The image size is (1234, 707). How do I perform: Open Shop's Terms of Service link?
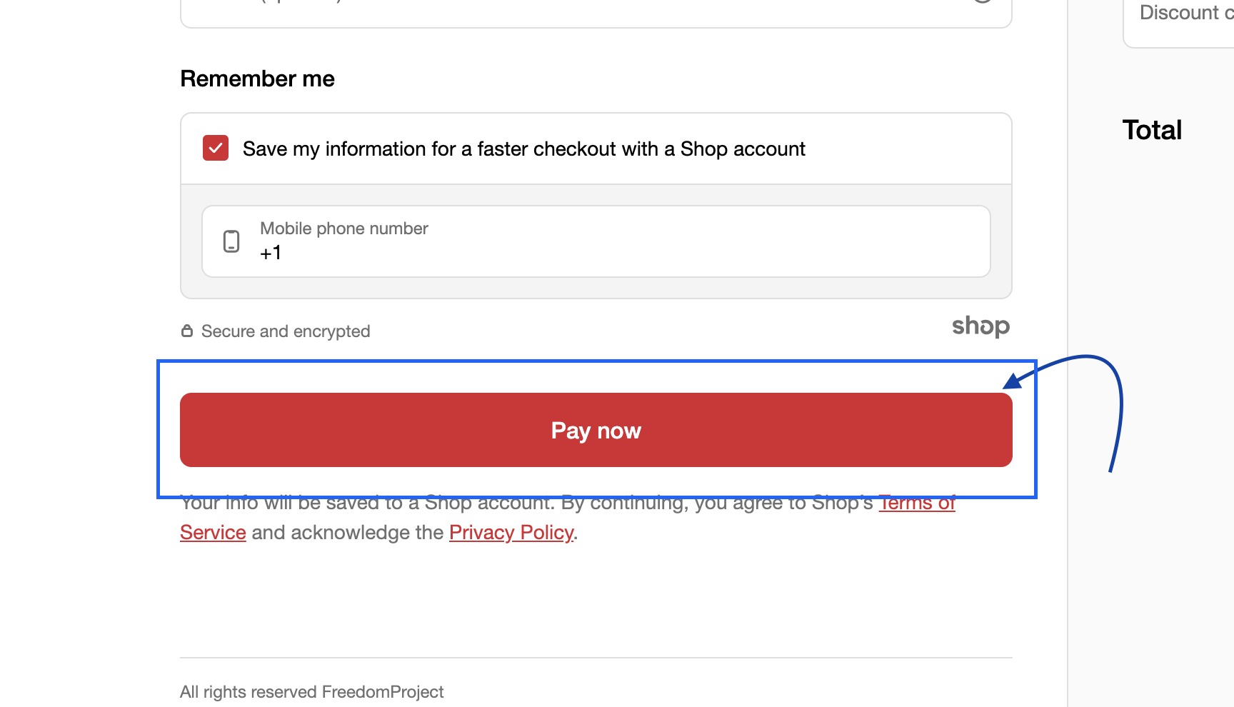(917, 503)
